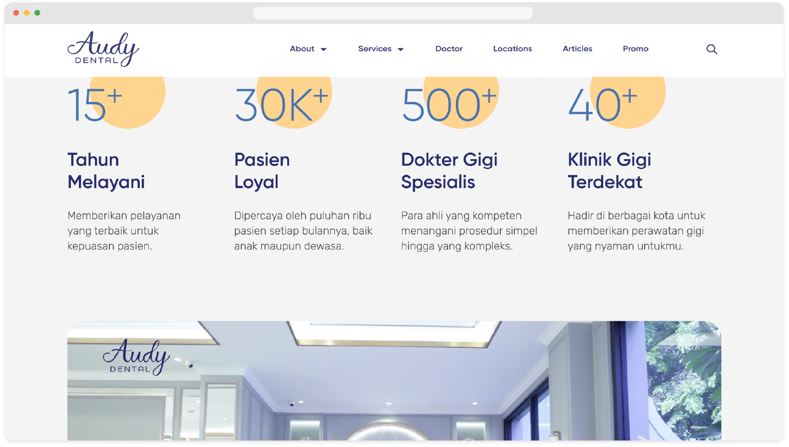
Task: Open the About menu item
Action: (x=302, y=49)
